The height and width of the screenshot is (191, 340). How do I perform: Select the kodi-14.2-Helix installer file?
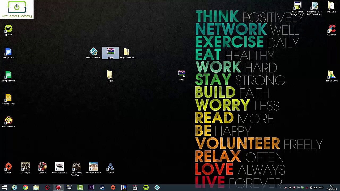pos(93,53)
